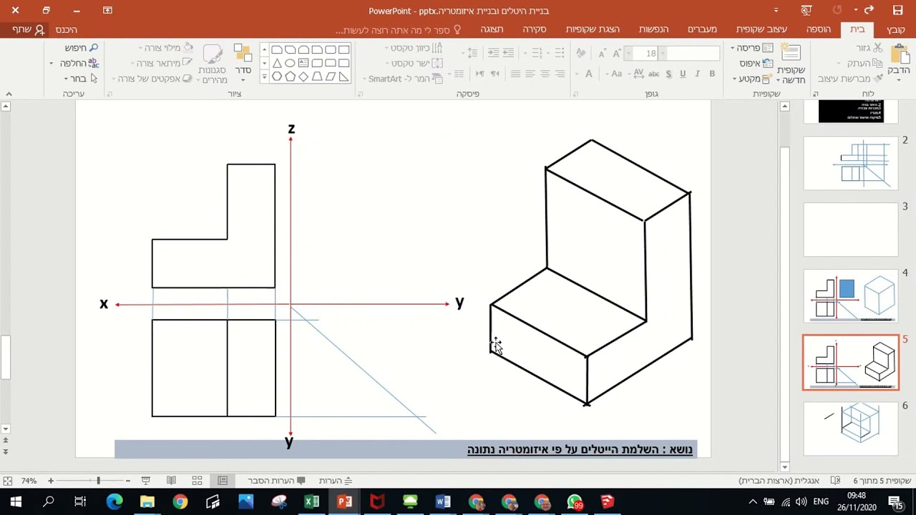Click Decrease Font Size icon

tap(601, 54)
